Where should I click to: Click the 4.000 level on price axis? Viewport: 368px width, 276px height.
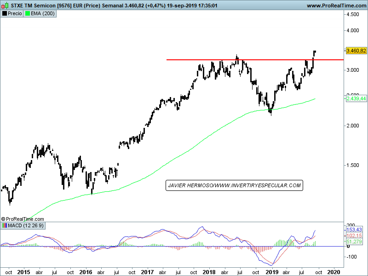[x=353, y=31]
